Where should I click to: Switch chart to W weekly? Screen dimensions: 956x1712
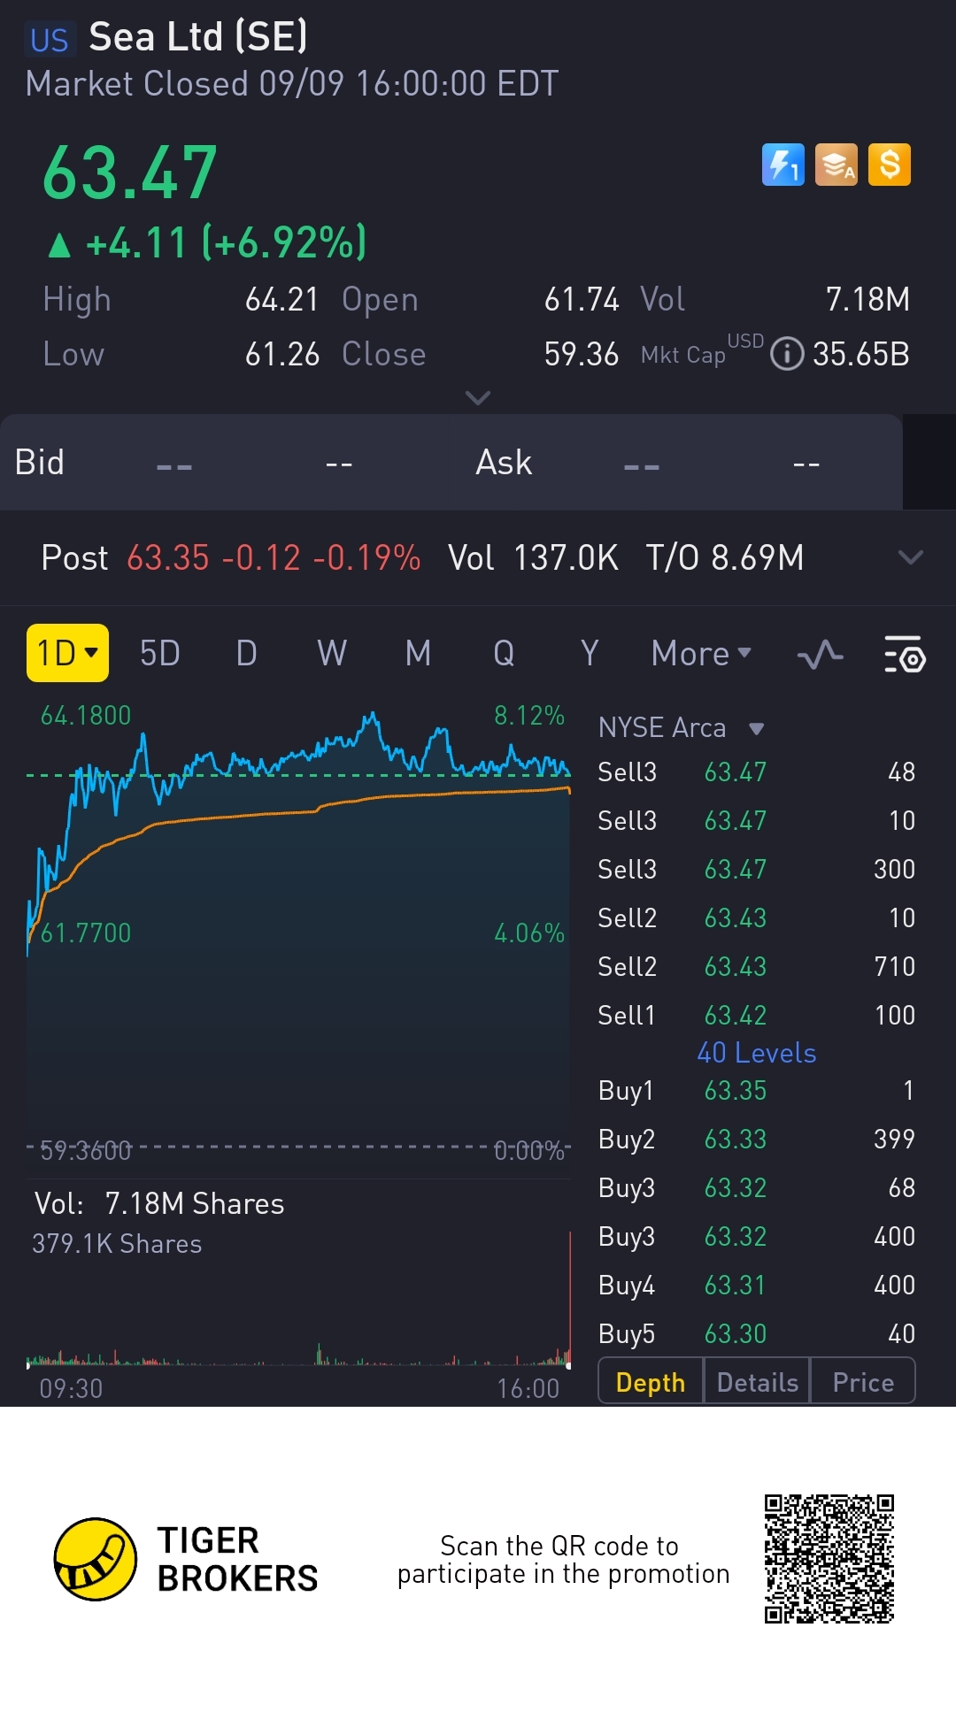pyautogui.click(x=332, y=653)
